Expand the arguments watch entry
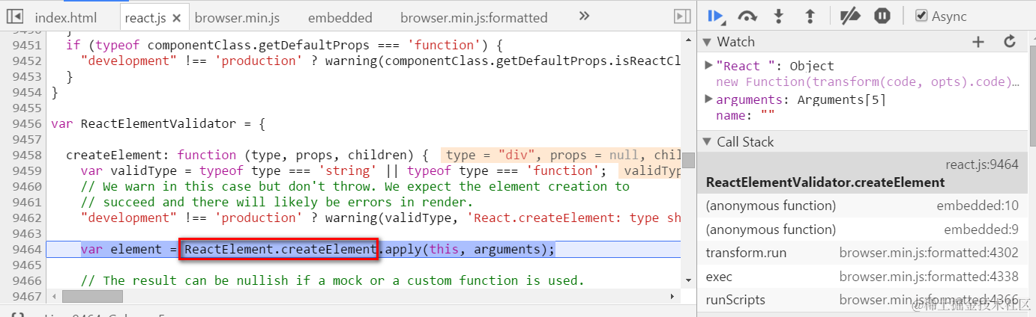 709,99
